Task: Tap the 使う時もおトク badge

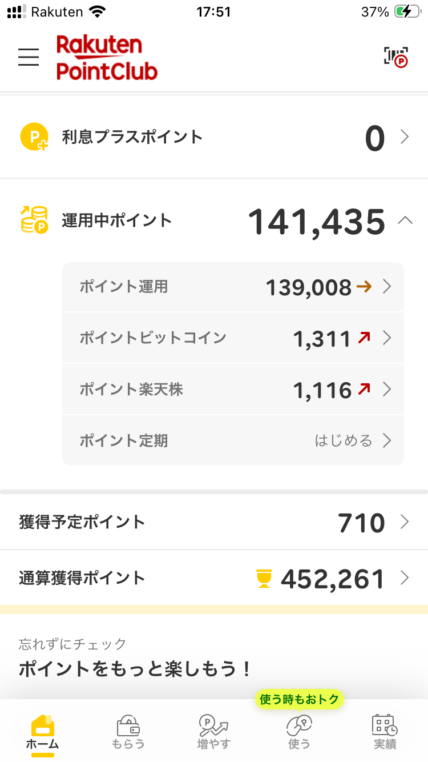Action: [x=300, y=699]
